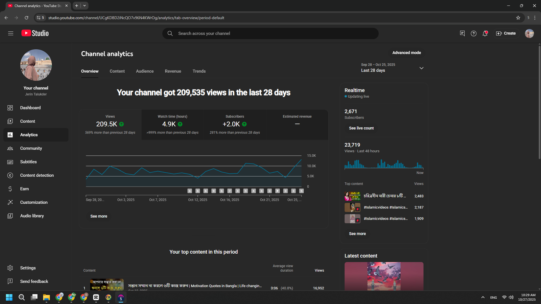Switch to the Revenue tab
Screen dimensions: 541x304
point(173,71)
